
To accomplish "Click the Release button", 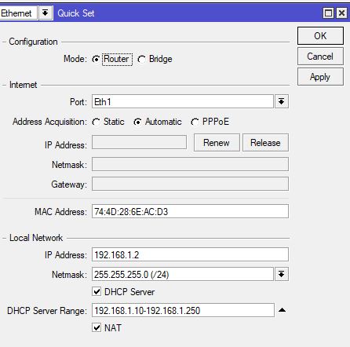I will 265,143.
